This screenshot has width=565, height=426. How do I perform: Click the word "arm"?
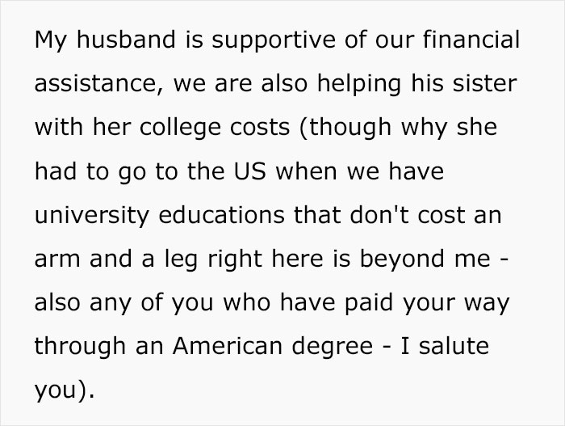click(54, 260)
